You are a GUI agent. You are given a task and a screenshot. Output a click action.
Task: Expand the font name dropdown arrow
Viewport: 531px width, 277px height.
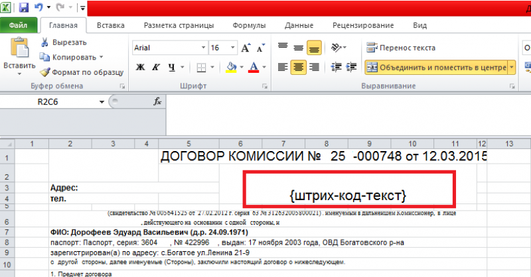coord(203,48)
